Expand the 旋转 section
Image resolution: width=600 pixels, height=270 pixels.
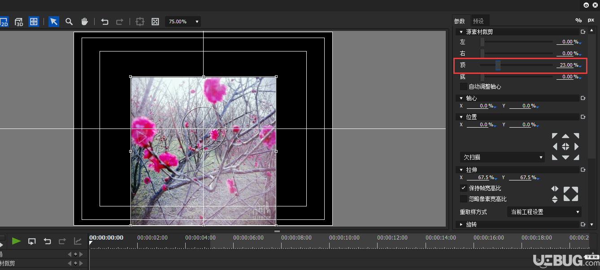coord(461,224)
